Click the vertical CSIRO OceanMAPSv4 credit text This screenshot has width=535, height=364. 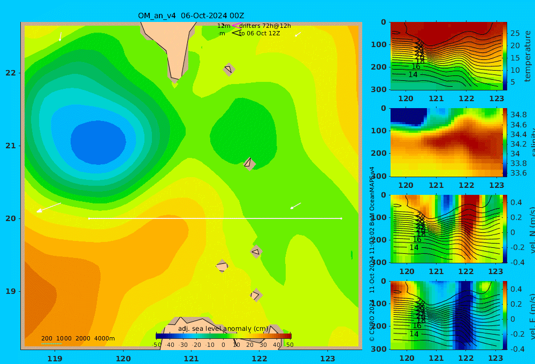(372, 254)
